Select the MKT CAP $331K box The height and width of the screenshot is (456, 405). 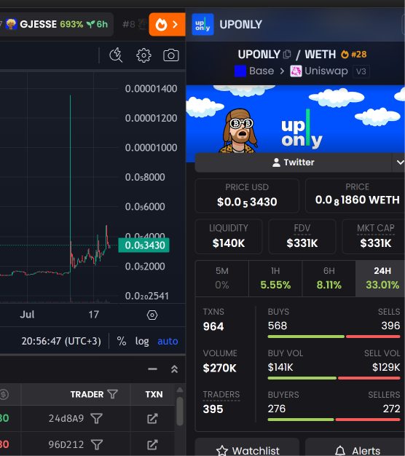click(x=374, y=237)
